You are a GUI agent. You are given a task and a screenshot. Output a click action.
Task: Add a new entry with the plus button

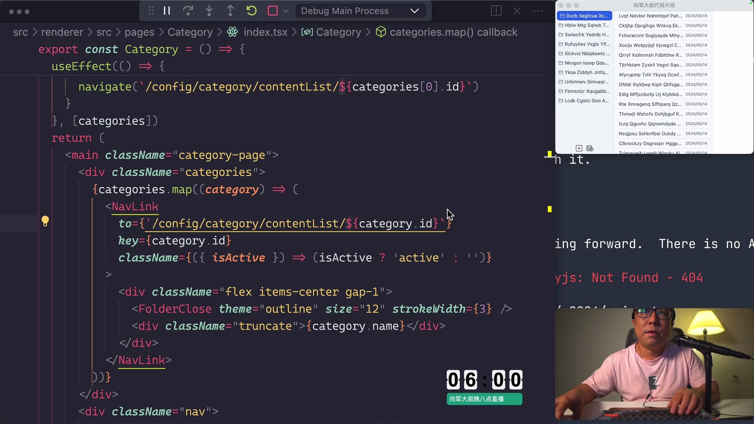(578, 148)
